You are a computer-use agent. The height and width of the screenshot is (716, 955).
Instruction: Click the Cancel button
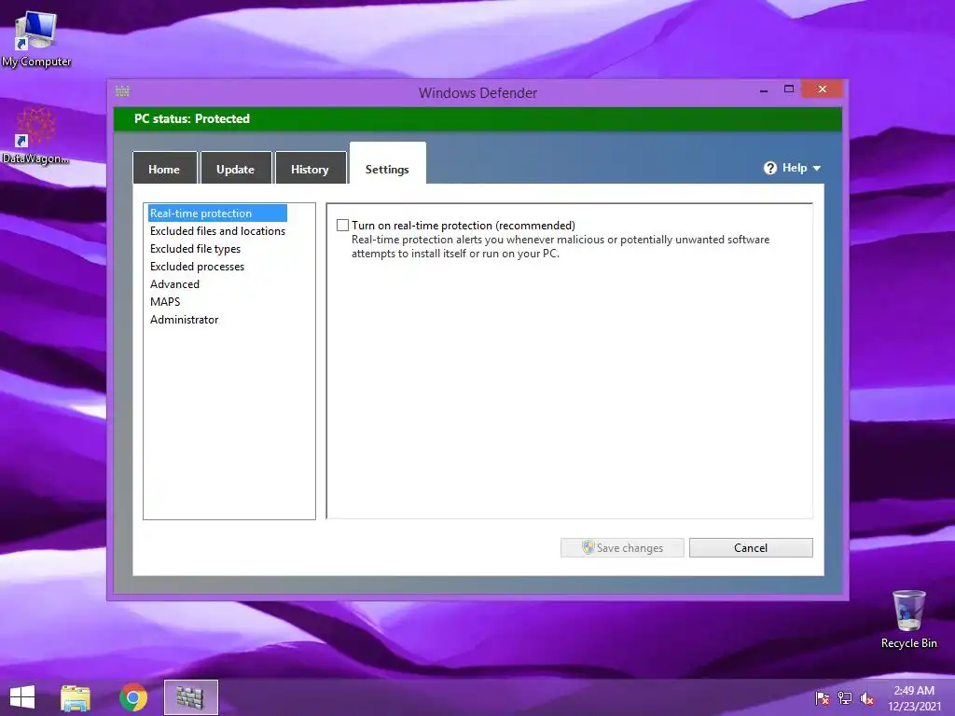(751, 547)
